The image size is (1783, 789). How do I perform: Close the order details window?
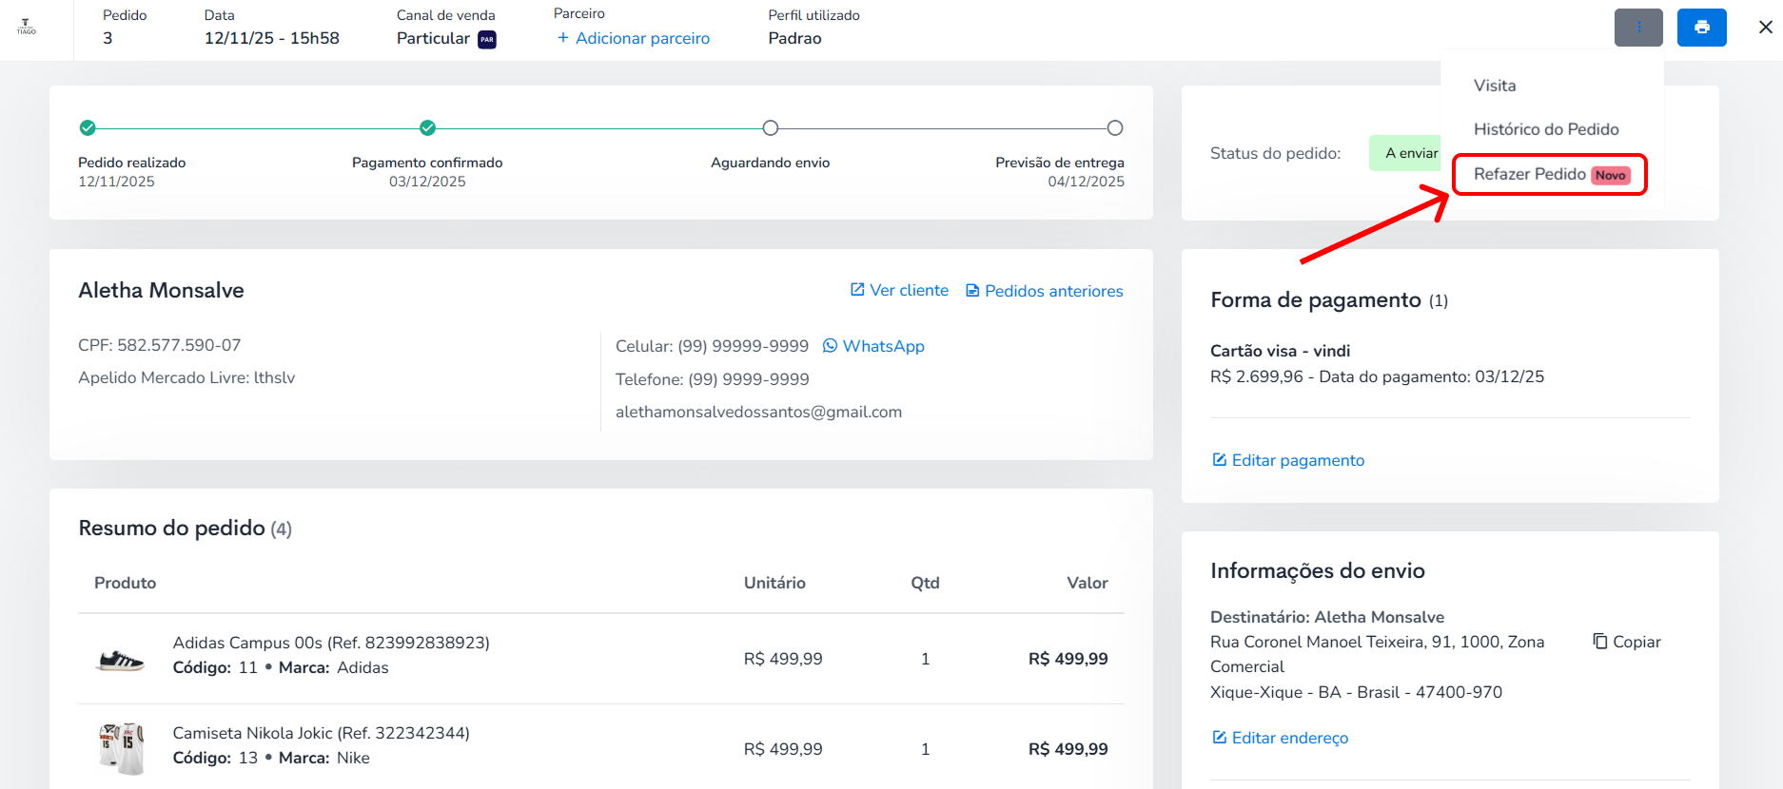1766,28
